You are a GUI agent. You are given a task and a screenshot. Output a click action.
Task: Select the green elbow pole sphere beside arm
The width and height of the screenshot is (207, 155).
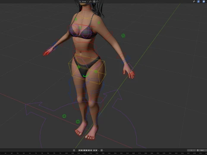pyautogui.click(x=123, y=35)
